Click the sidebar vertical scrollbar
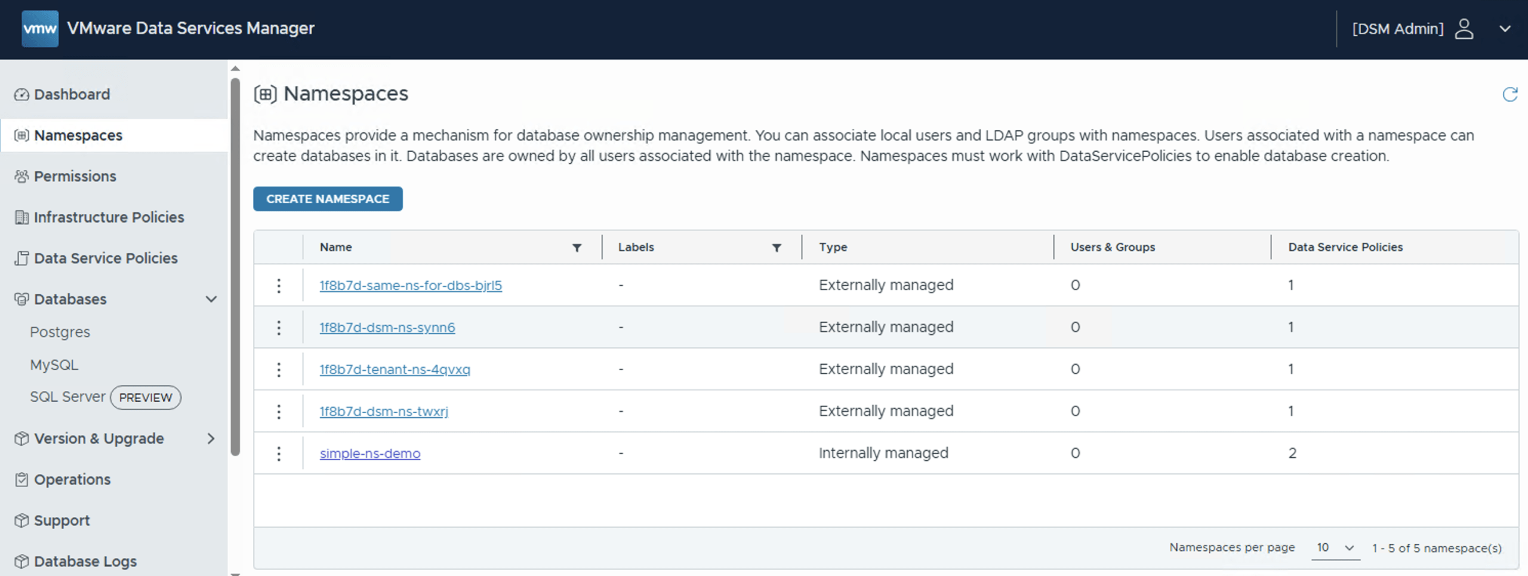Image resolution: width=1528 pixels, height=576 pixels. (235, 267)
